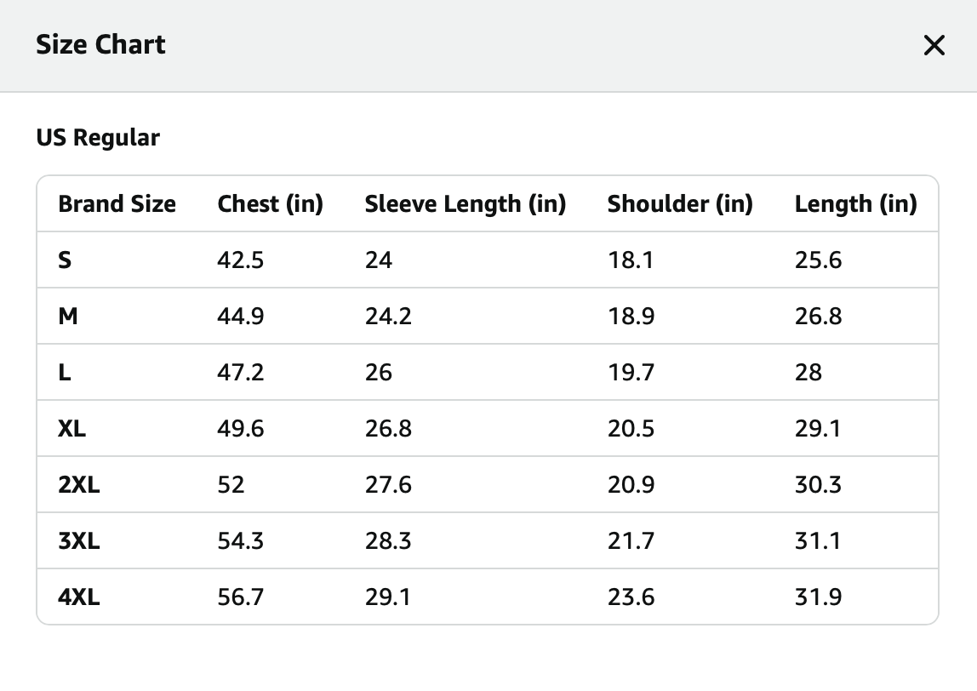The image size is (977, 691).
Task: Select the XL size row label
Action: click(x=71, y=428)
